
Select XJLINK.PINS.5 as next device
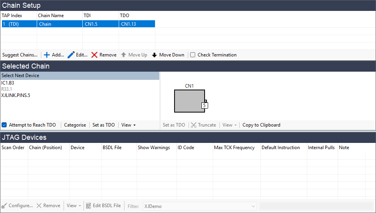pyautogui.click(x=16, y=95)
